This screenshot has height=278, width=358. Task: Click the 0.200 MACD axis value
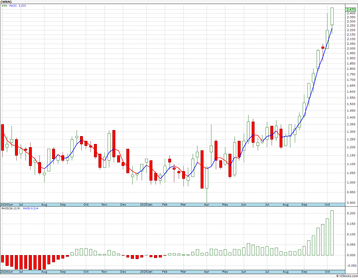tap(351, 213)
